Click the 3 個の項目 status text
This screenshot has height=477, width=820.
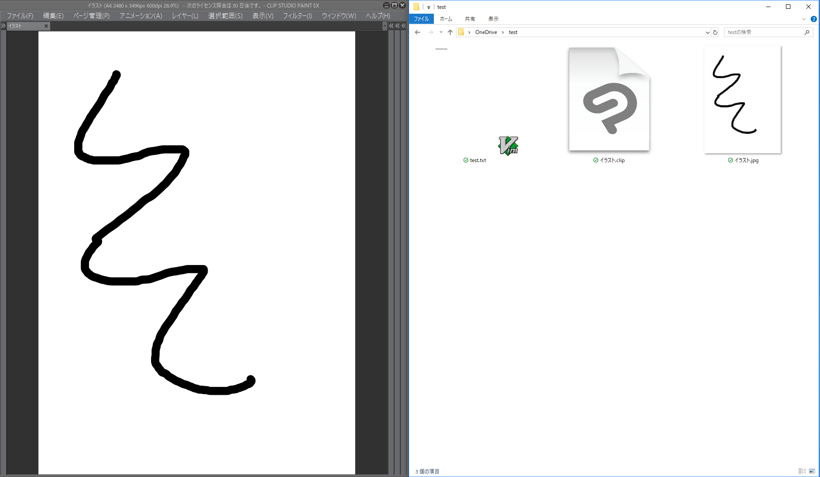(427, 471)
